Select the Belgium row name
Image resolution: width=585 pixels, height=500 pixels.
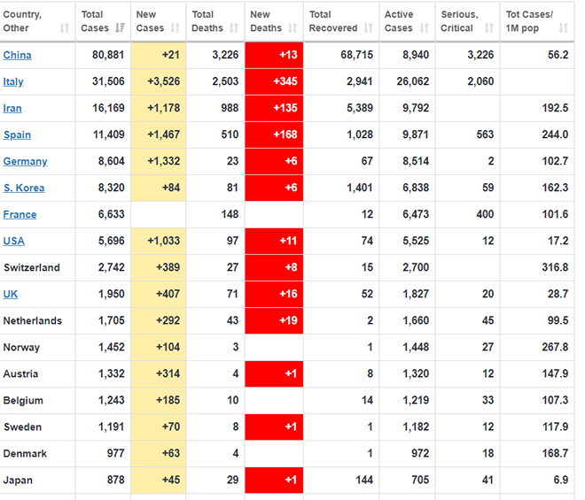23,401
